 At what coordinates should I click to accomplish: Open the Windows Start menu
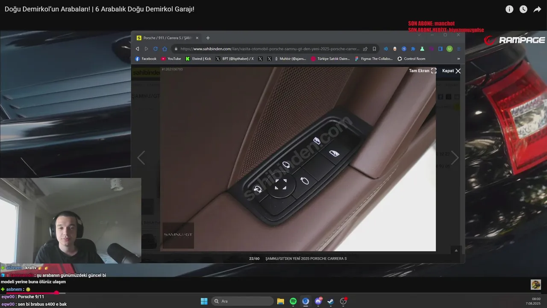point(204,301)
